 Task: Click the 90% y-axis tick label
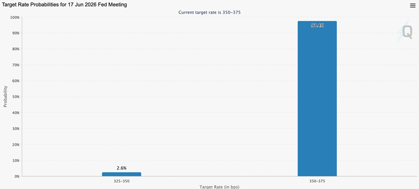tap(15, 33)
